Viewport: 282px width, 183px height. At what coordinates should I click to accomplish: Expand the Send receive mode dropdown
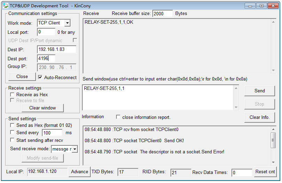74,149
